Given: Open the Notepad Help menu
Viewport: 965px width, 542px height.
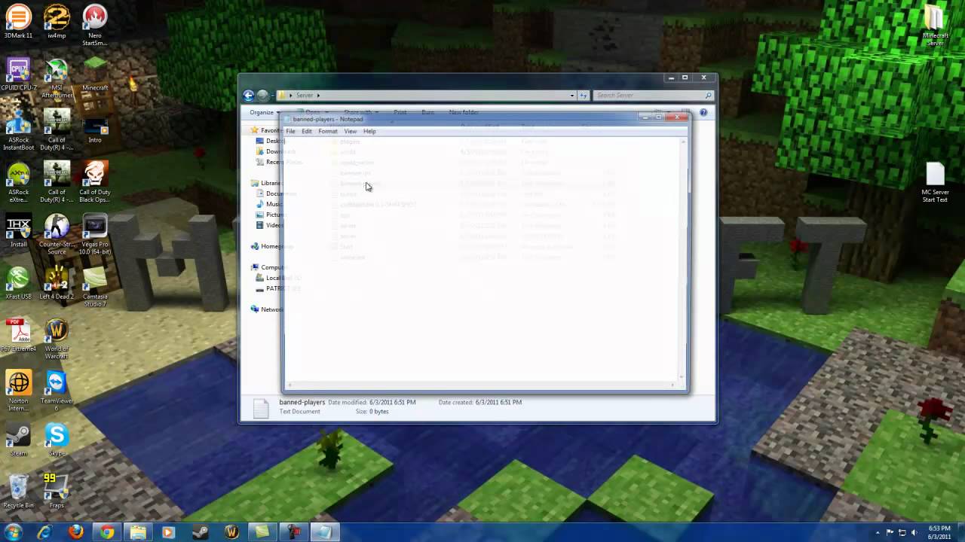Looking at the screenshot, I should (369, 131).
